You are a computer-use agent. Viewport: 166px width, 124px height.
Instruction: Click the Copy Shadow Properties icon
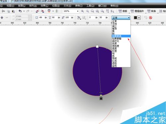tap(146, 18)
